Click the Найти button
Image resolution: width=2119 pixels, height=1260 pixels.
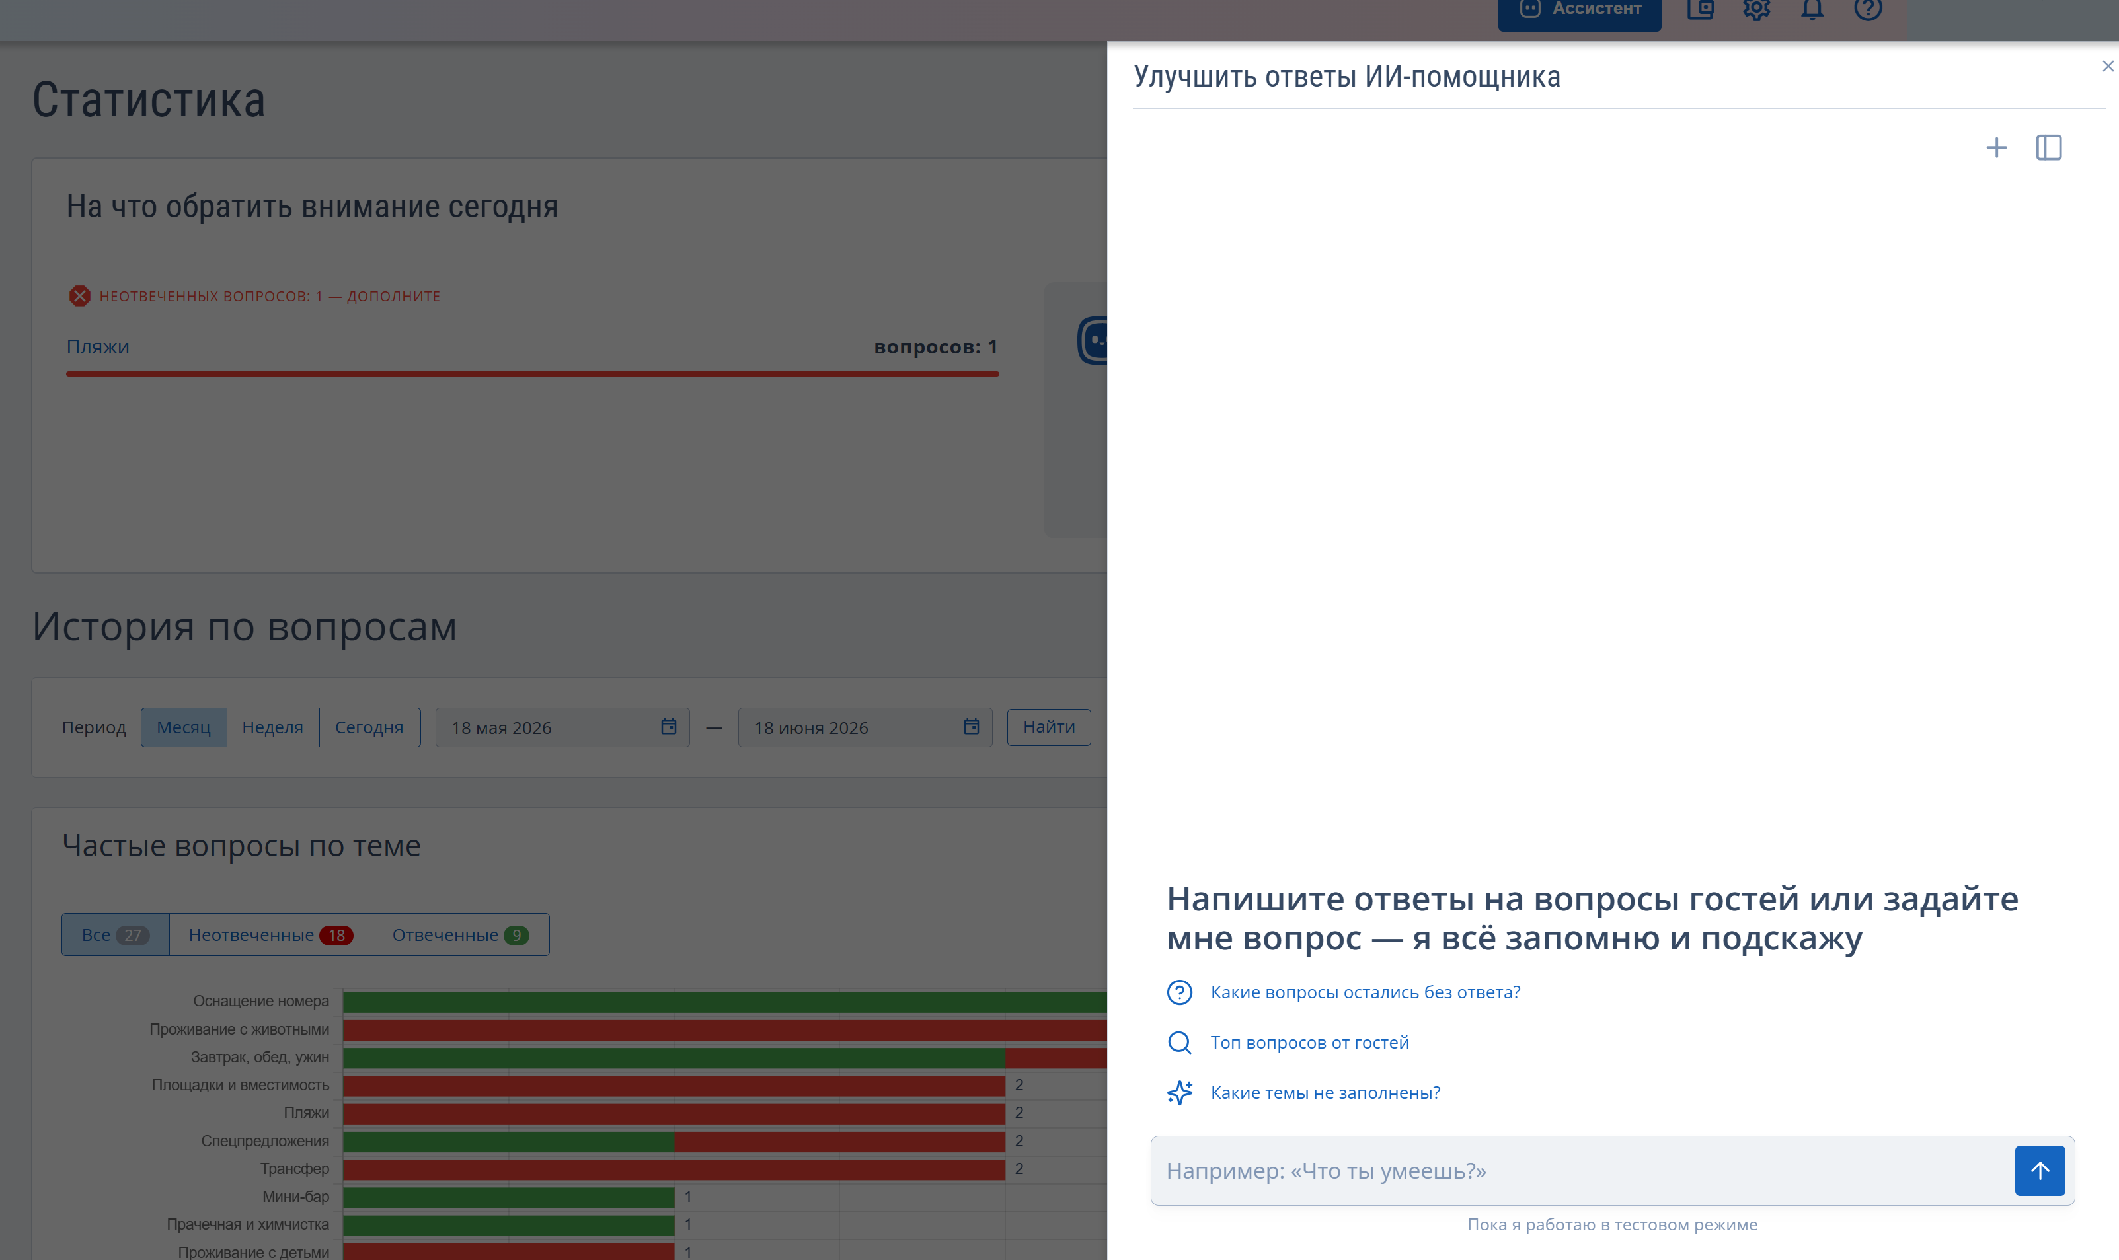pyautogui.click(x=1048, y=727)
